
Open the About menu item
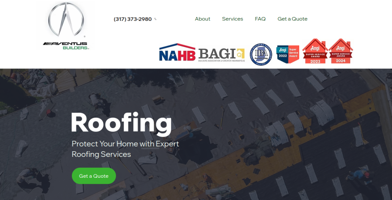click(x=203, y=19)
